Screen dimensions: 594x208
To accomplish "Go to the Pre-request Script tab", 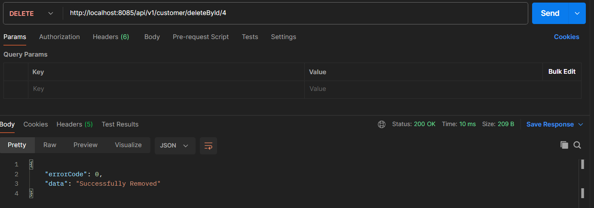I will pyautogui.click(x=201, y=37).
